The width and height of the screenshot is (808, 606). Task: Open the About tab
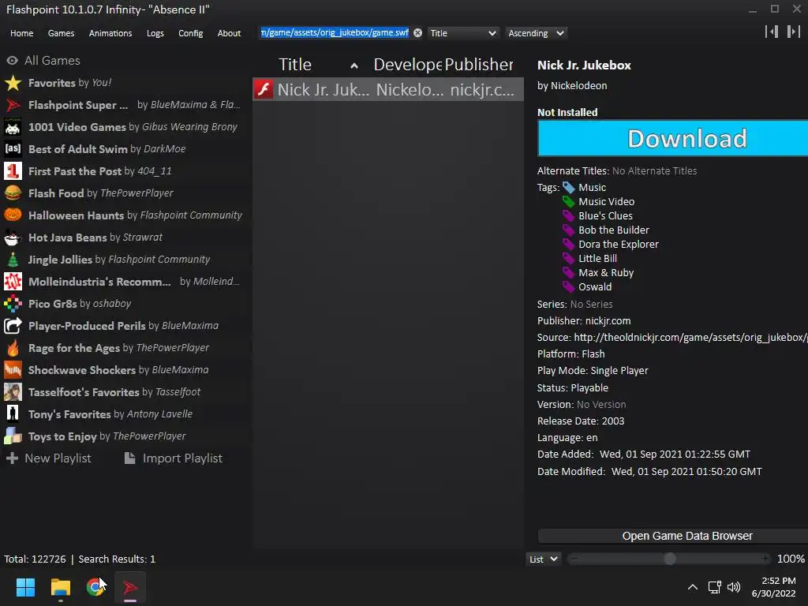coord(229,33)
